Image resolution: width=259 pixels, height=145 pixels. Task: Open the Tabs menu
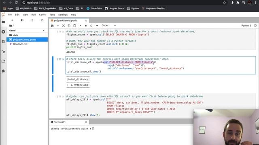click(x=52, y=14)
